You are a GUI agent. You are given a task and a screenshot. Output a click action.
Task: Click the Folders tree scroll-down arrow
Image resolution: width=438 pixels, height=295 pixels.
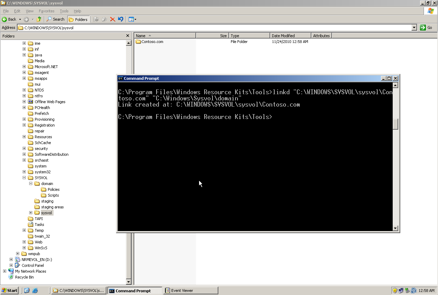[129, 282]
